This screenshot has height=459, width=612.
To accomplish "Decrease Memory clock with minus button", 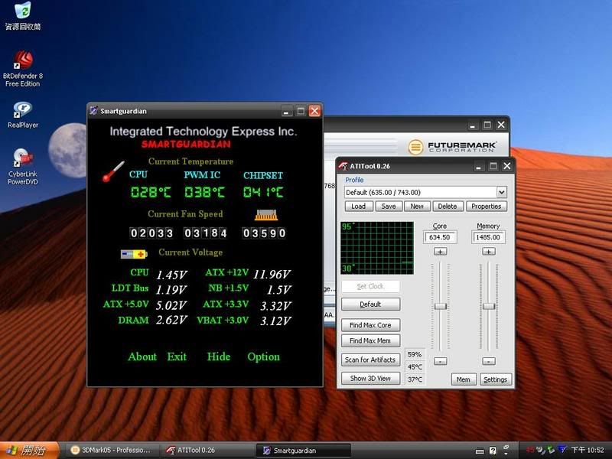I will [489, 361].
